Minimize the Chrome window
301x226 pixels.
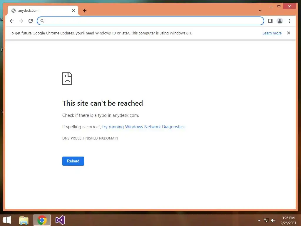271,6
